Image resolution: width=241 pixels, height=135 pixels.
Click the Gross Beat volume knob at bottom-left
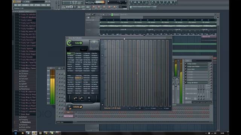click(x=70, y=106)
